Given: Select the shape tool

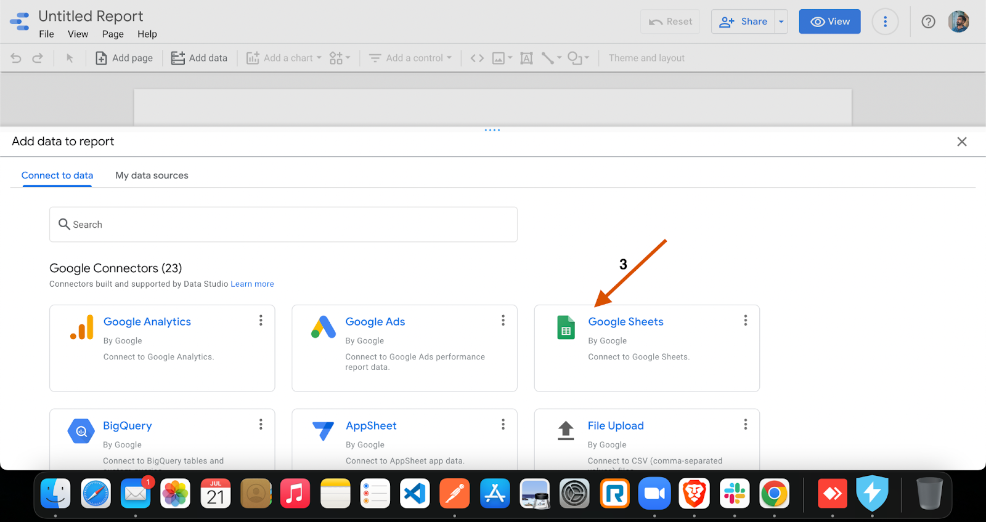Looking at the screenshot, I should click(575, 58).
